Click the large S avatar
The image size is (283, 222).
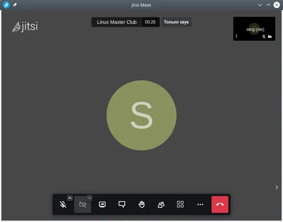(x=141, y=115)
